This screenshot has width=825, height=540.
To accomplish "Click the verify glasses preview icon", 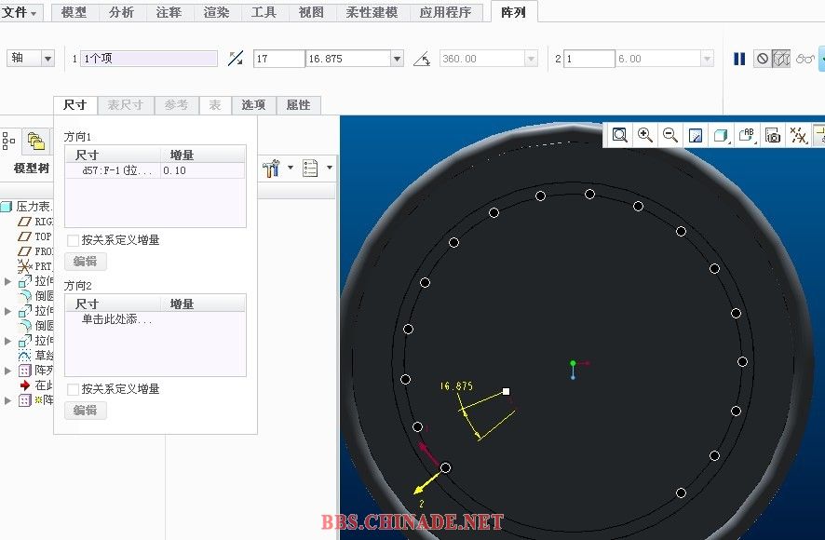I will (x=805, y=59).
